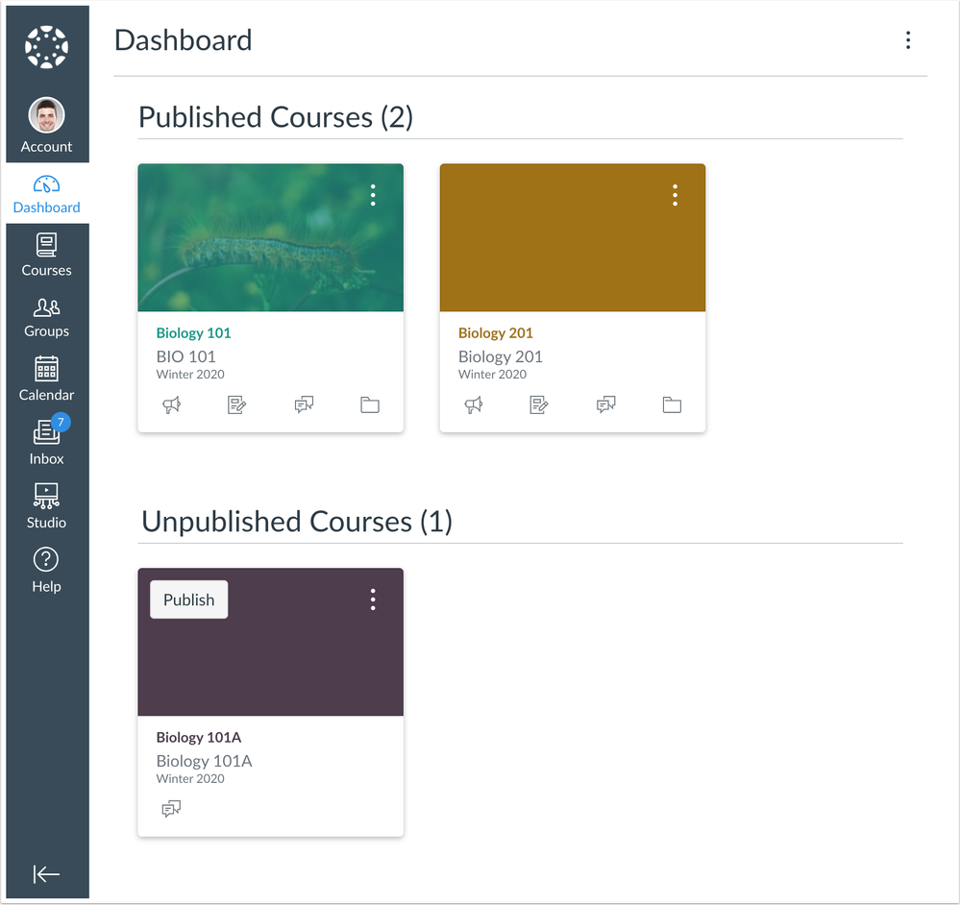Open the Dashboard options menu top right
Viewport: 960px width, 905px height.
908,40
